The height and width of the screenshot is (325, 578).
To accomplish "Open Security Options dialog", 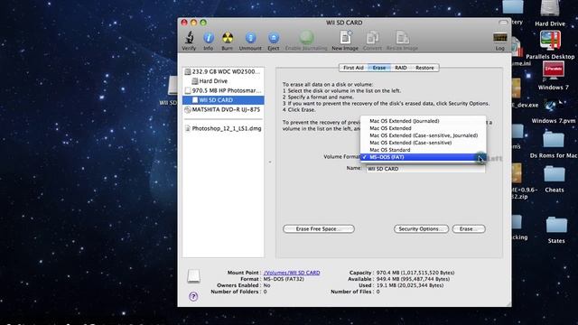I will (x=421, y=228).
